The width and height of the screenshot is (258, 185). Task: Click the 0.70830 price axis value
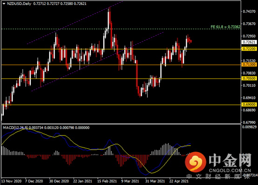pyautogui.click(x=249, y=73)
